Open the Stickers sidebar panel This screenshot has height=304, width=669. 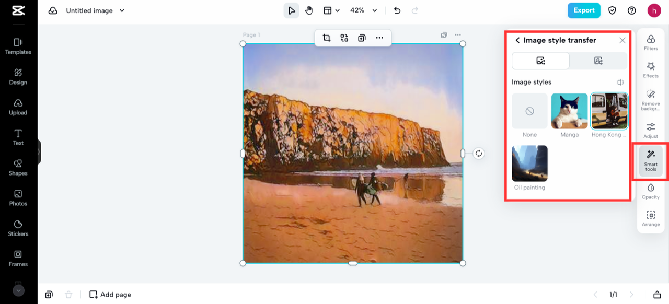18,228
